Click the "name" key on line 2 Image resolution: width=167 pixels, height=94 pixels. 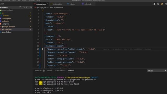tap(48, 14)
